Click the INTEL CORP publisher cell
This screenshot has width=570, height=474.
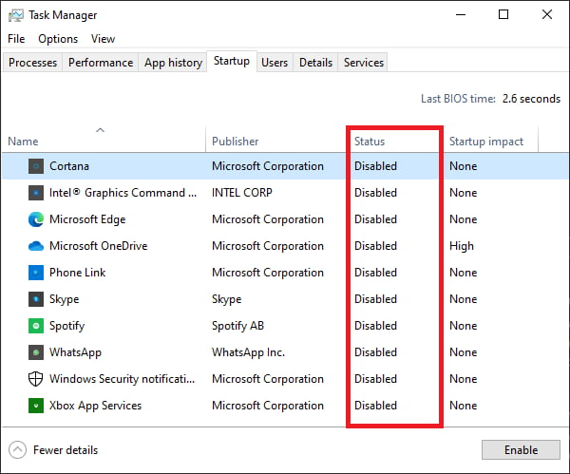coord(241,193)
